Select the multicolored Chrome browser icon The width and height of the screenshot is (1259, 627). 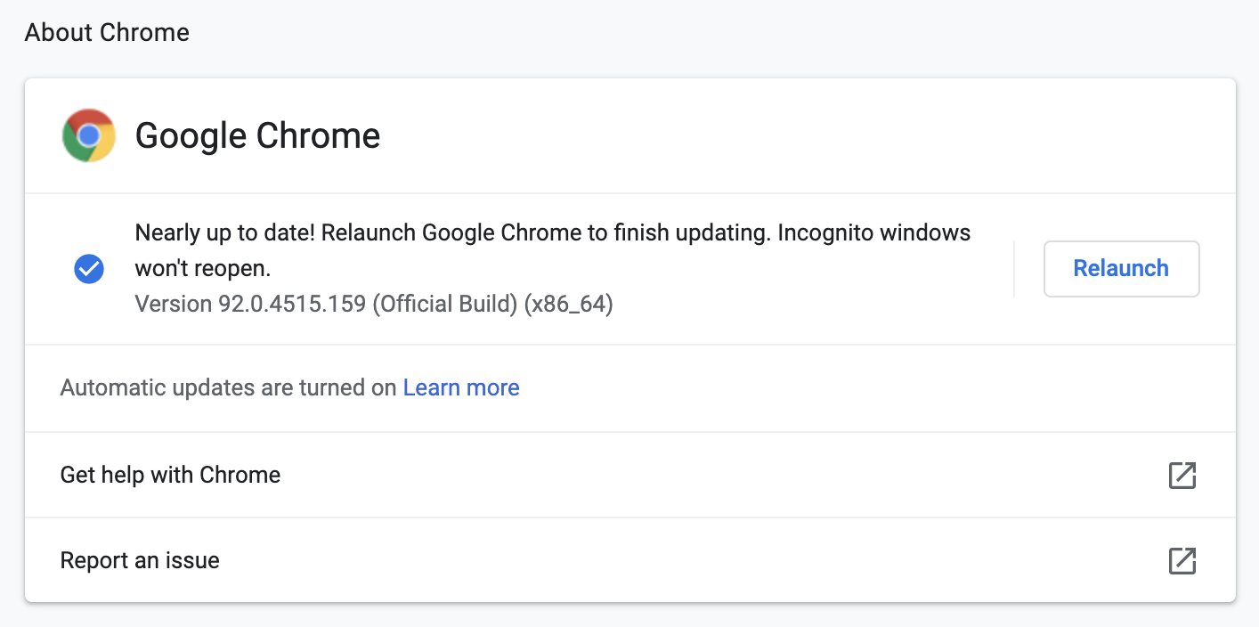[x=88, y=135]
